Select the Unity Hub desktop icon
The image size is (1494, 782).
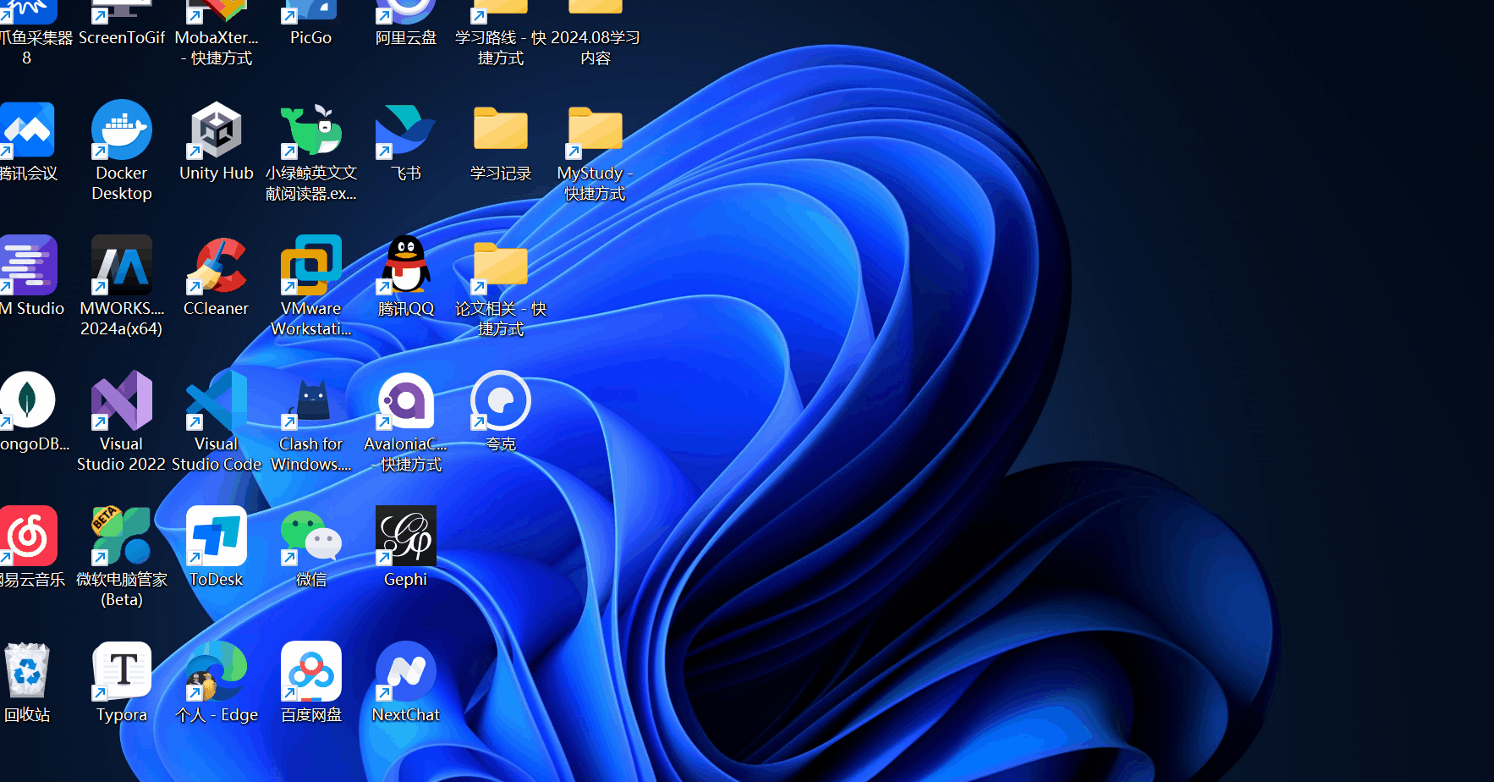point(217,130)
